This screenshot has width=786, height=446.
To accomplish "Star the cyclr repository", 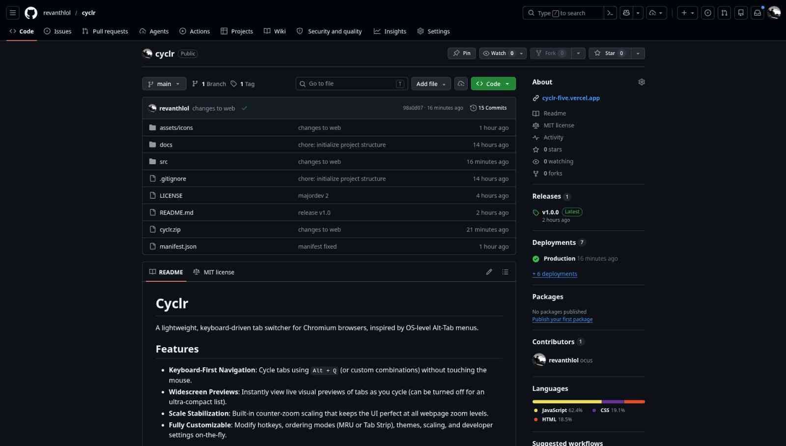I will pyautogui.click(x=609, y=53).
